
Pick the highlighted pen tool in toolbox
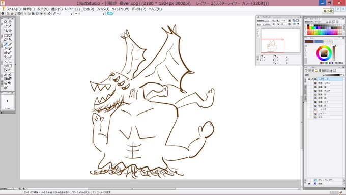(6, 44)
